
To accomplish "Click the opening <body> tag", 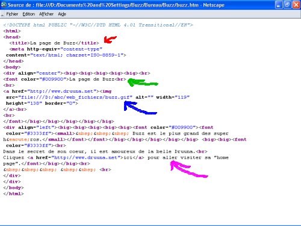I will pos(12,67).
